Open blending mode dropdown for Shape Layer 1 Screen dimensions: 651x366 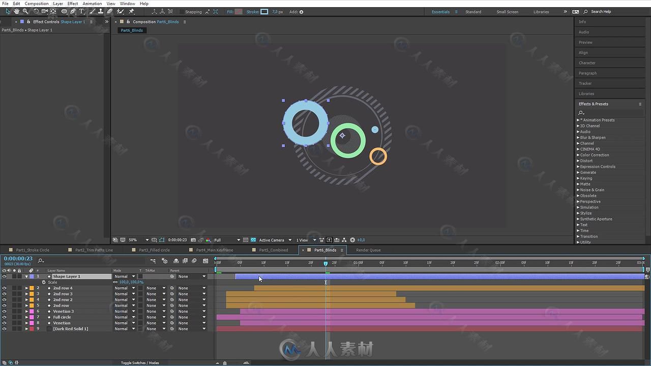[125, 277]
